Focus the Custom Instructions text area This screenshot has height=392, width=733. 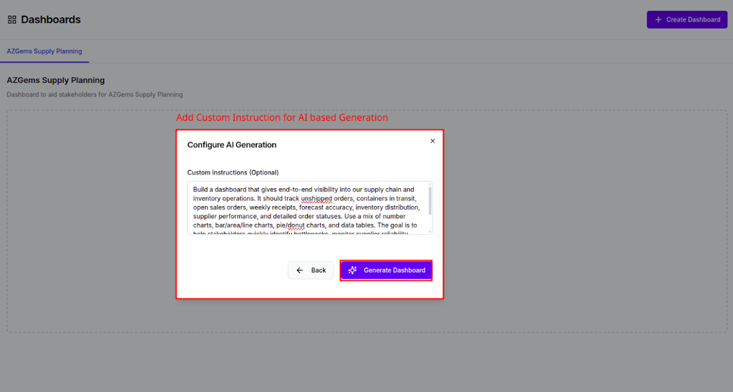coord(310,208)
